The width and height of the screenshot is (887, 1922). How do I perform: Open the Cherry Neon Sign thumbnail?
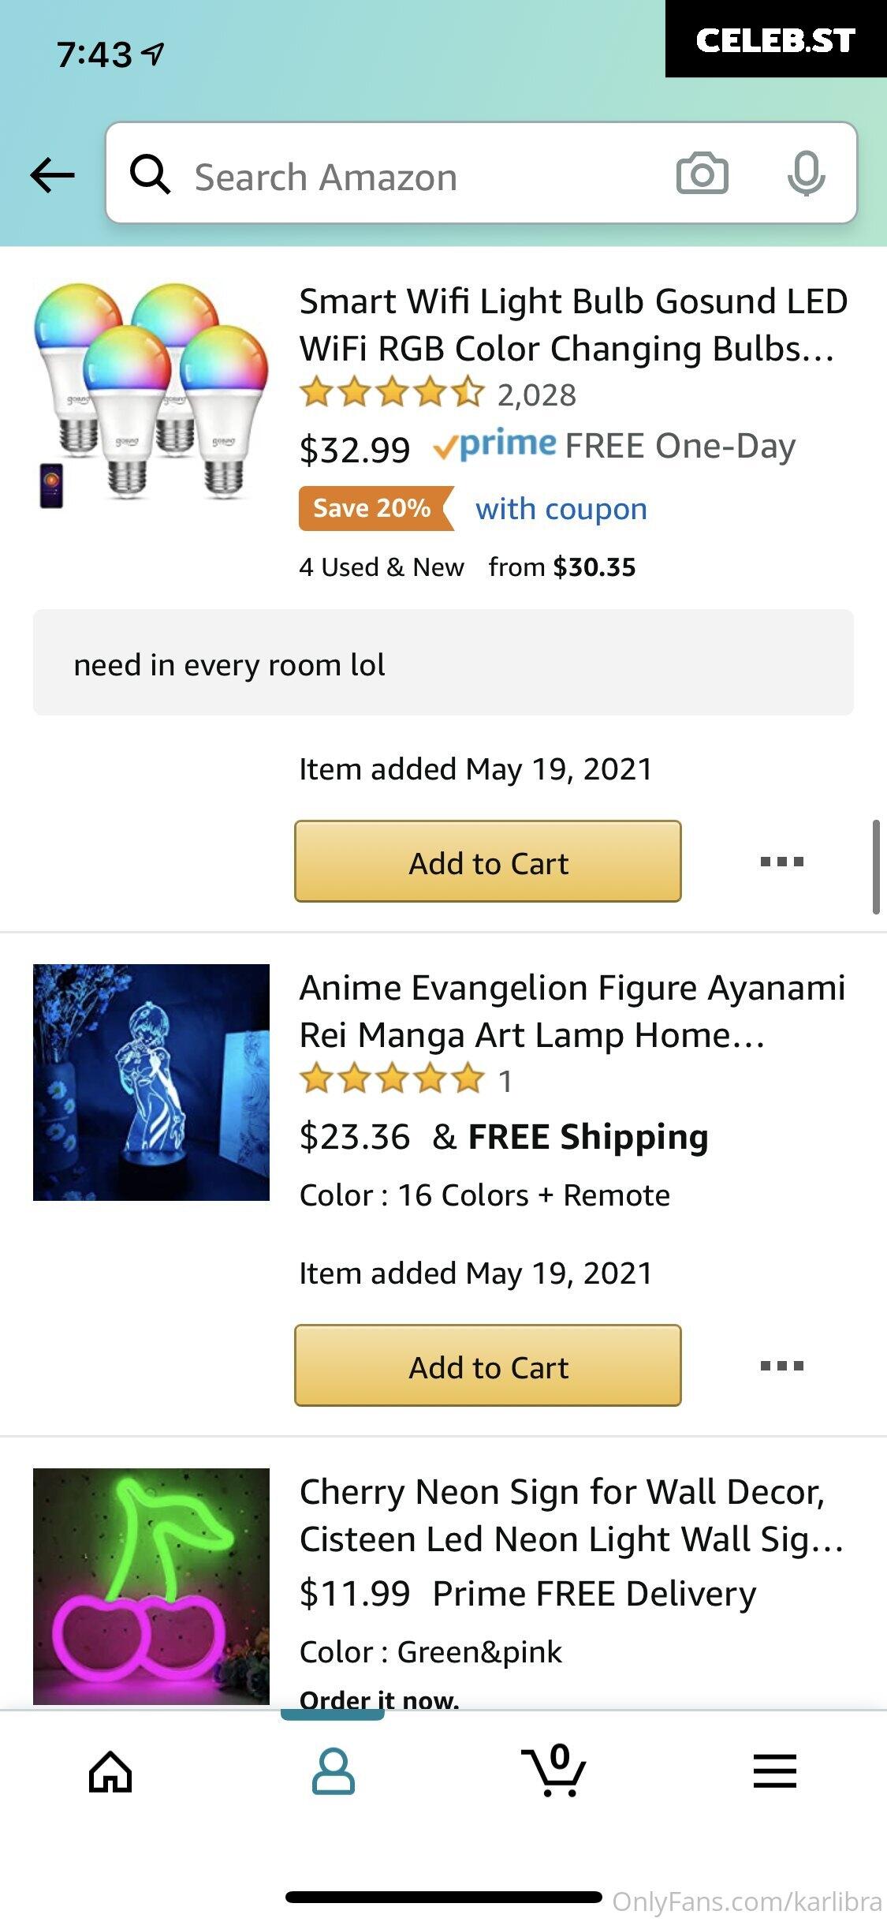[151, 1587]
